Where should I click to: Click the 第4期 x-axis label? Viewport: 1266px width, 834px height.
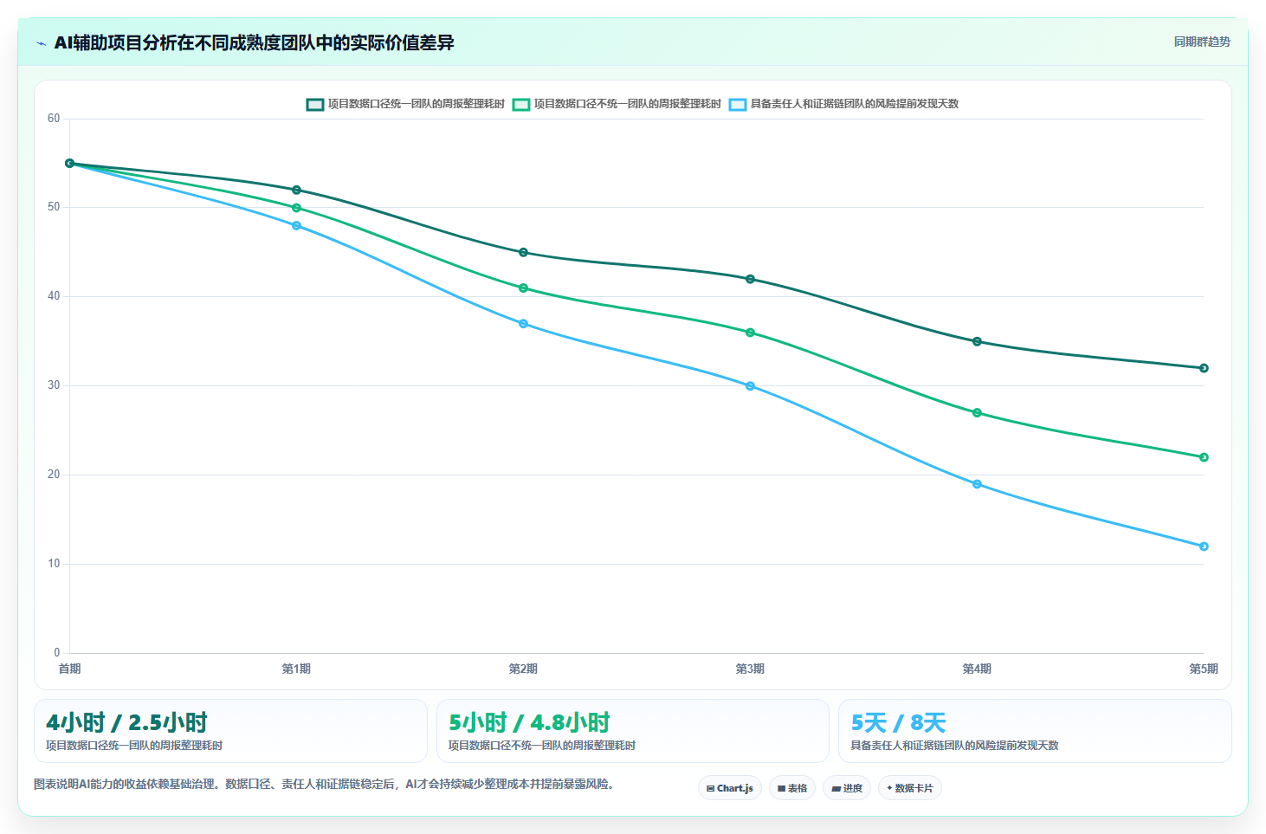tap(978, 669)
